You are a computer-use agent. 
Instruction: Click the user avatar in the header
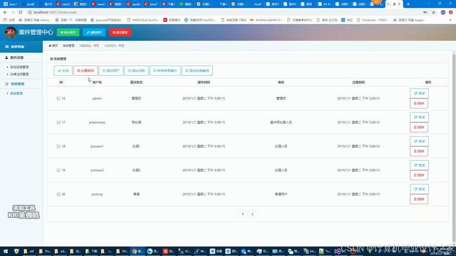[x=10, y=32]
